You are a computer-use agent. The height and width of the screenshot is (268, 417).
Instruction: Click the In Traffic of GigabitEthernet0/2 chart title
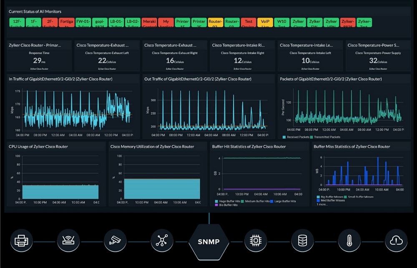coord(60,79)
